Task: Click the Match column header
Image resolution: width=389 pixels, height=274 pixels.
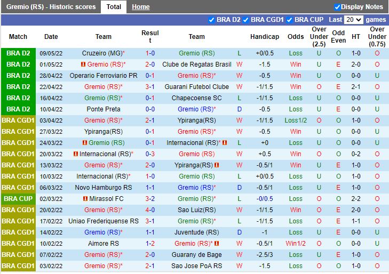Action: tap(18, 37)
